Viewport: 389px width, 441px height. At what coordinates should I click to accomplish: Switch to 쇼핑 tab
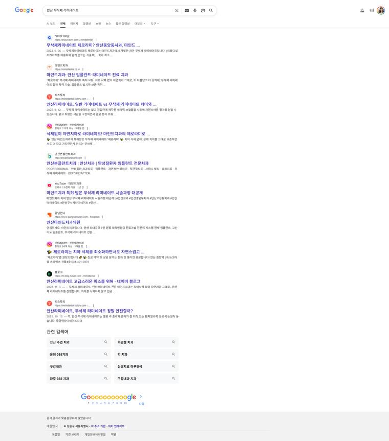(98, 24)
